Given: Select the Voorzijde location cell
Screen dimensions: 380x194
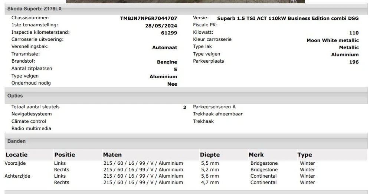Looking at the screenshot, I should click(x=15, y=163).
